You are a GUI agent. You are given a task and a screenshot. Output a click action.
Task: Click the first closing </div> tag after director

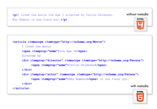27,70
